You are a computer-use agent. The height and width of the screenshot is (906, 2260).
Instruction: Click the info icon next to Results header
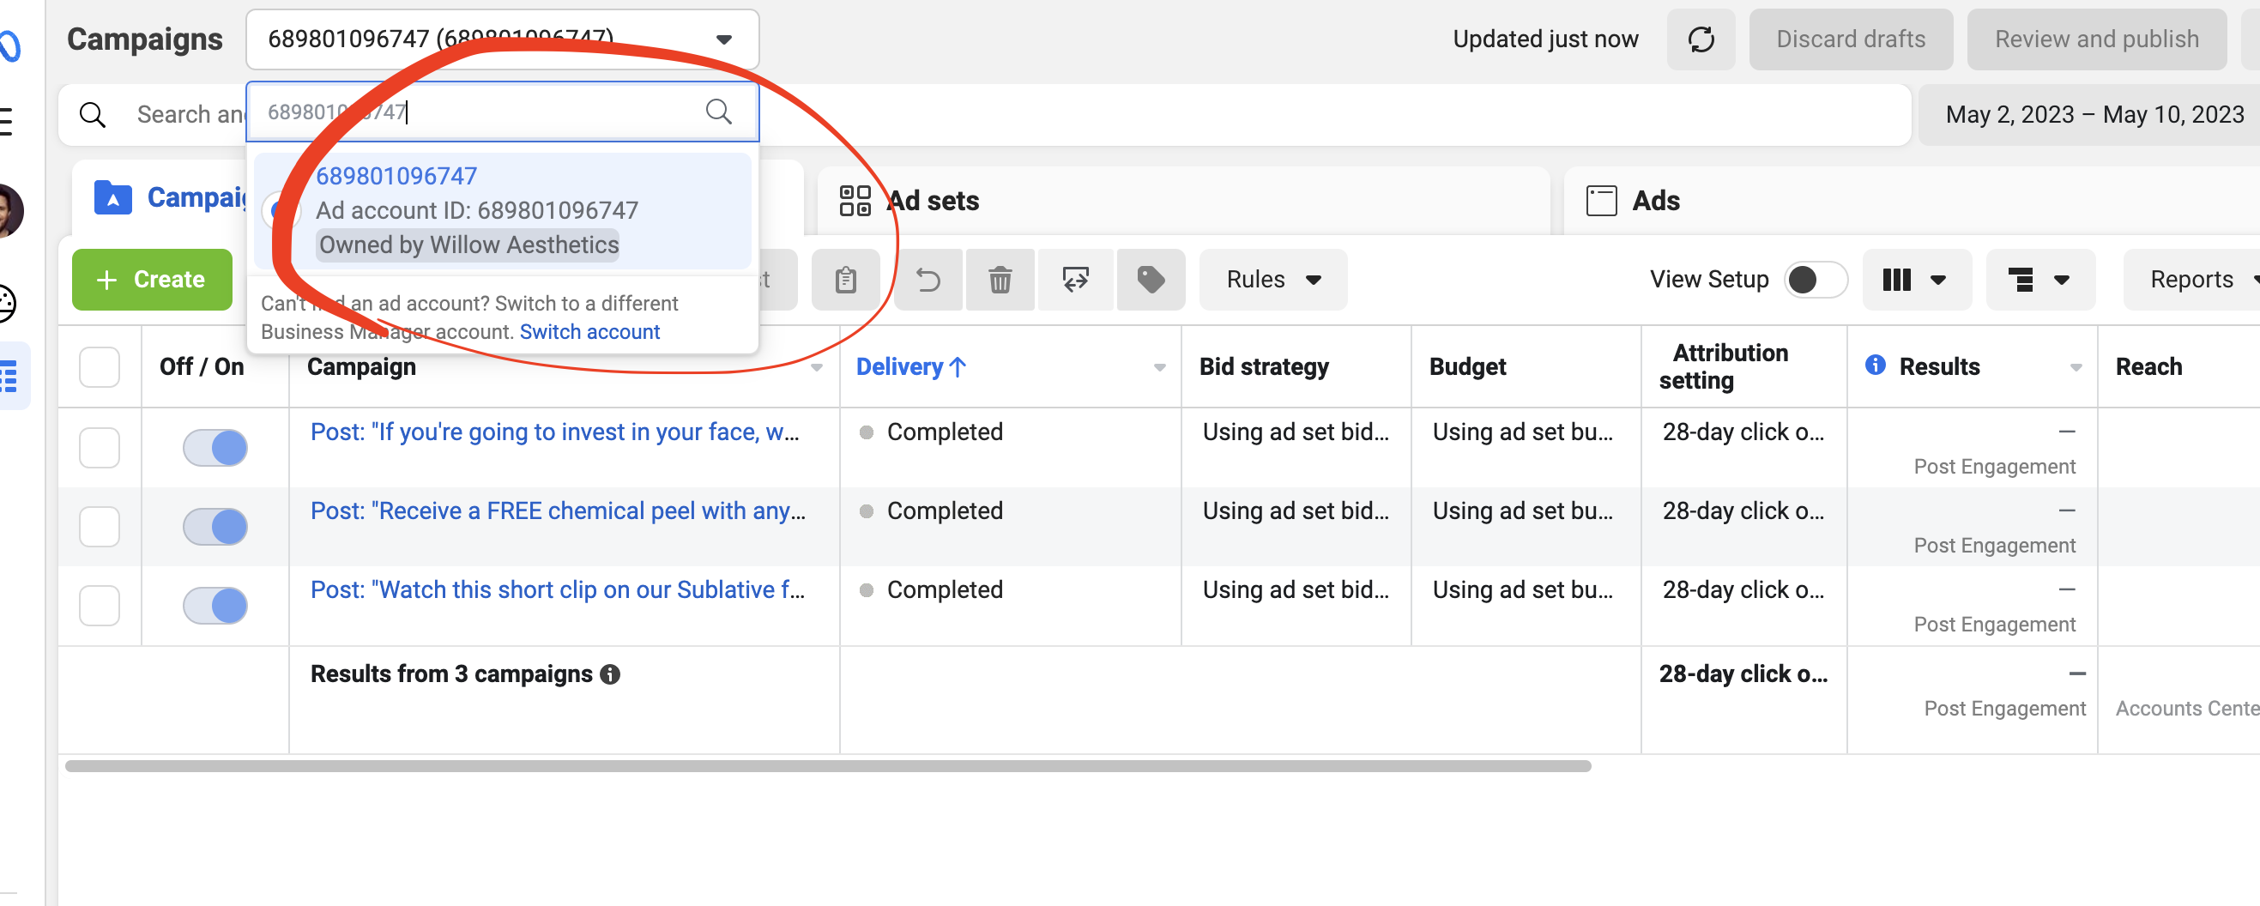1875,365
